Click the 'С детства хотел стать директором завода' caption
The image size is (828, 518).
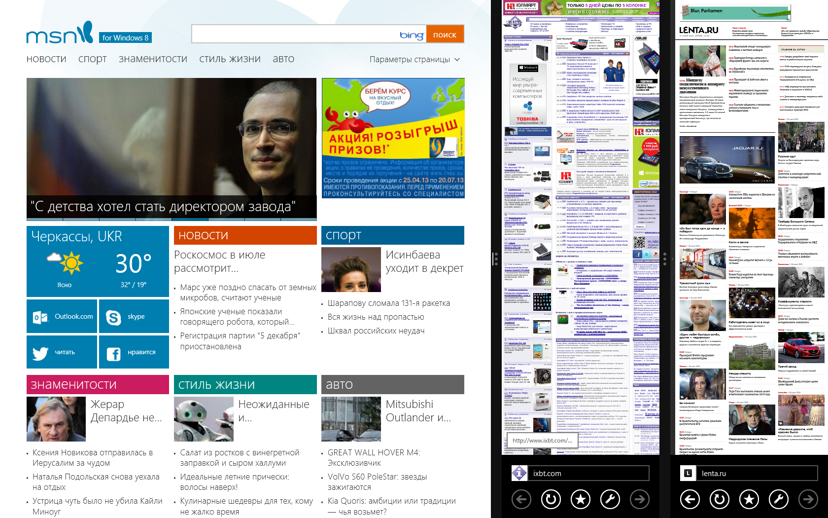click(163, 206)
